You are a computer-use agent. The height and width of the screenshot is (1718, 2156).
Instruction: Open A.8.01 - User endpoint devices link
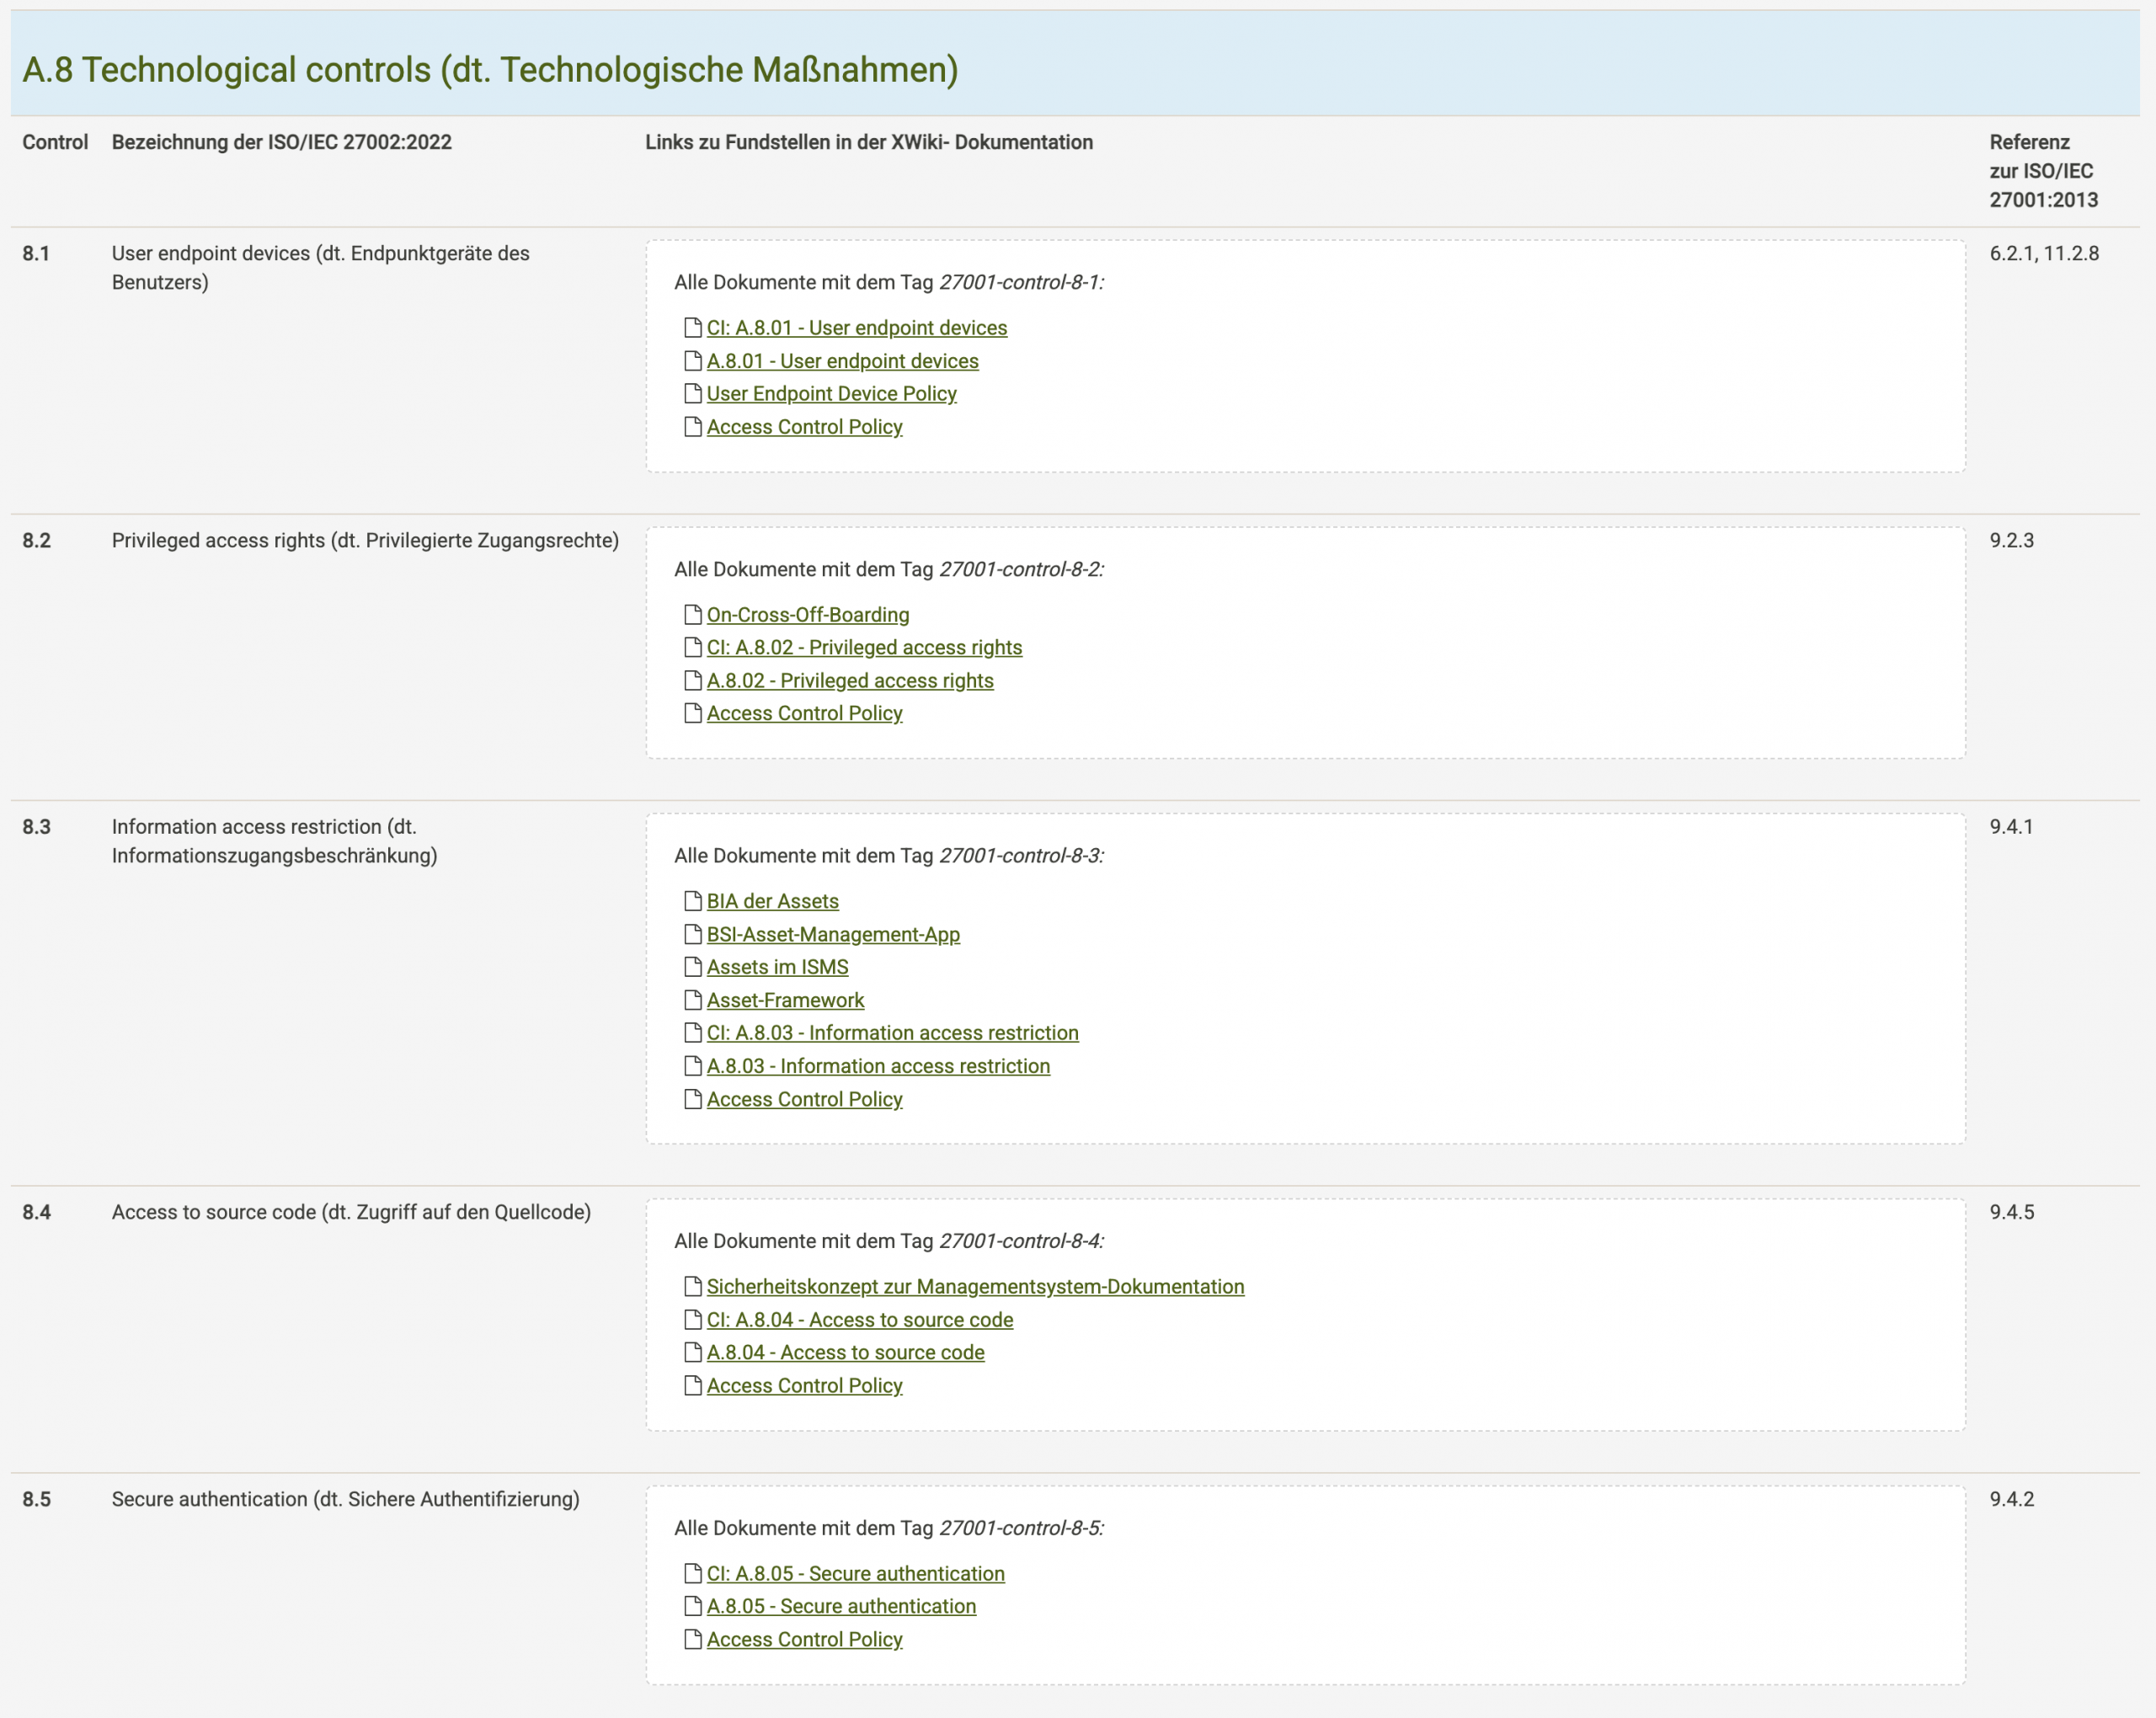point(842,361)
